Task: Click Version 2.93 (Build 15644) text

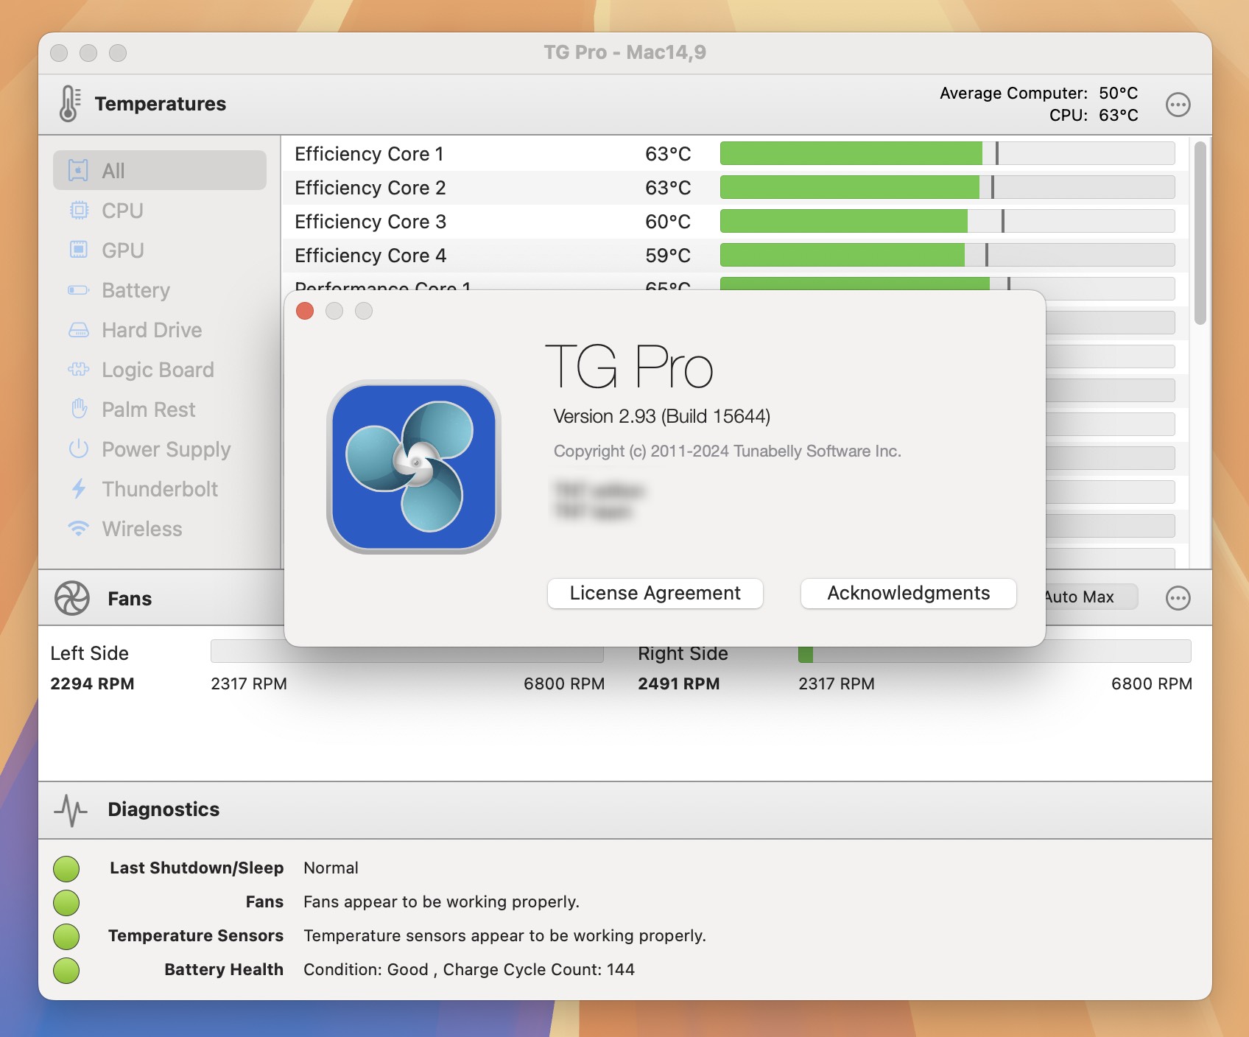Action: [x=661, y=416]
